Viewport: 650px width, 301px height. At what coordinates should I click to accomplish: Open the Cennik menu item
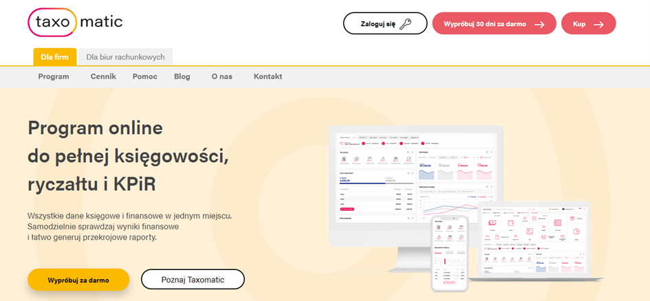103,76
